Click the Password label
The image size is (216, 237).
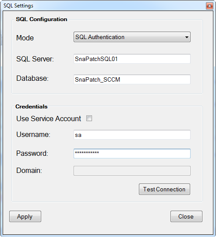click(32, 154)
